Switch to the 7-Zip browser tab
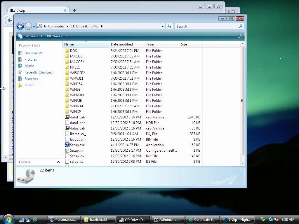 pyautogui.click(x=37, y=10)
